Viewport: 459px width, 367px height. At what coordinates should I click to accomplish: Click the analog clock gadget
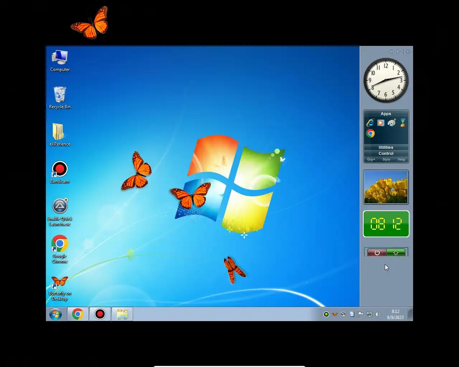point(386,80)
